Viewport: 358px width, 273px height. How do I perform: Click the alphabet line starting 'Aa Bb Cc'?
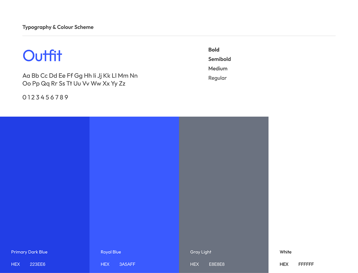click(x=80, y=76)
